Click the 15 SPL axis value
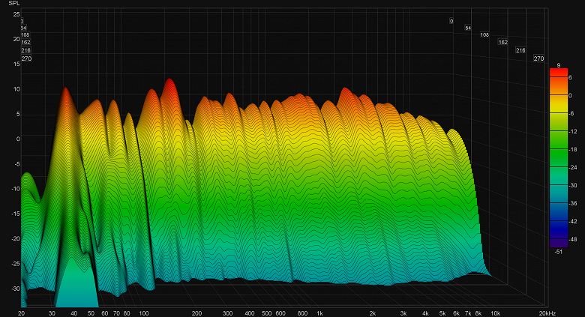Viewport: 585px width, 317px height. [x=16, y=64]
